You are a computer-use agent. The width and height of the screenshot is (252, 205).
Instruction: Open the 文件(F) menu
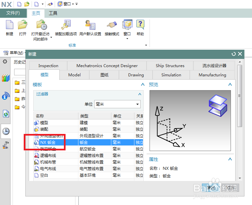[13, 13]
